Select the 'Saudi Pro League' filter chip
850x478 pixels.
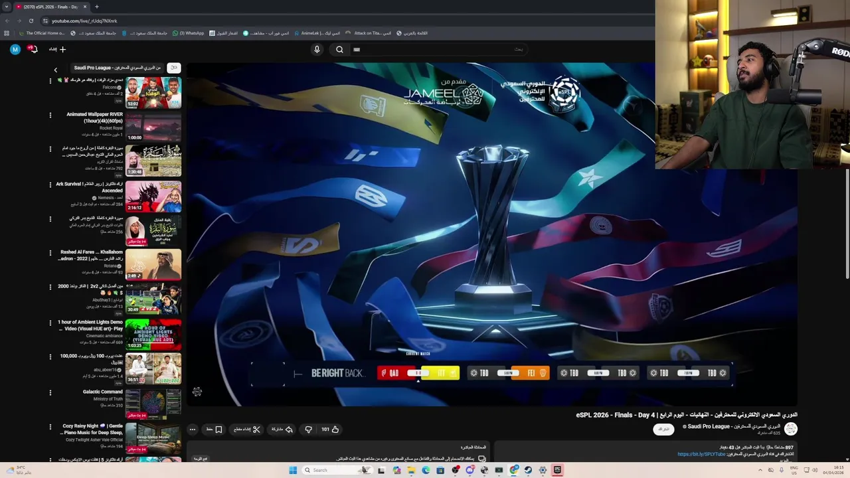click(x=116, y=68)
